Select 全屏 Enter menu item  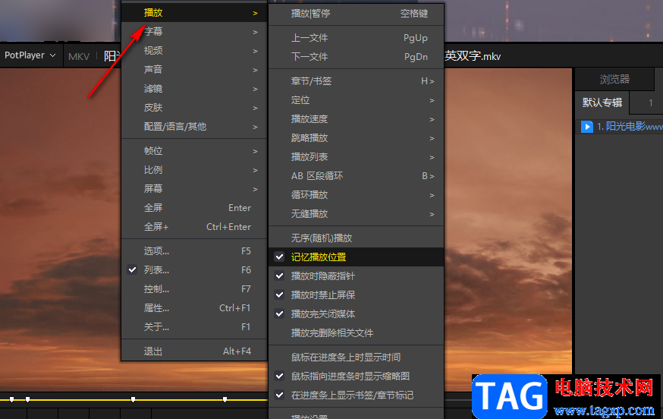[x=194, y=208]
